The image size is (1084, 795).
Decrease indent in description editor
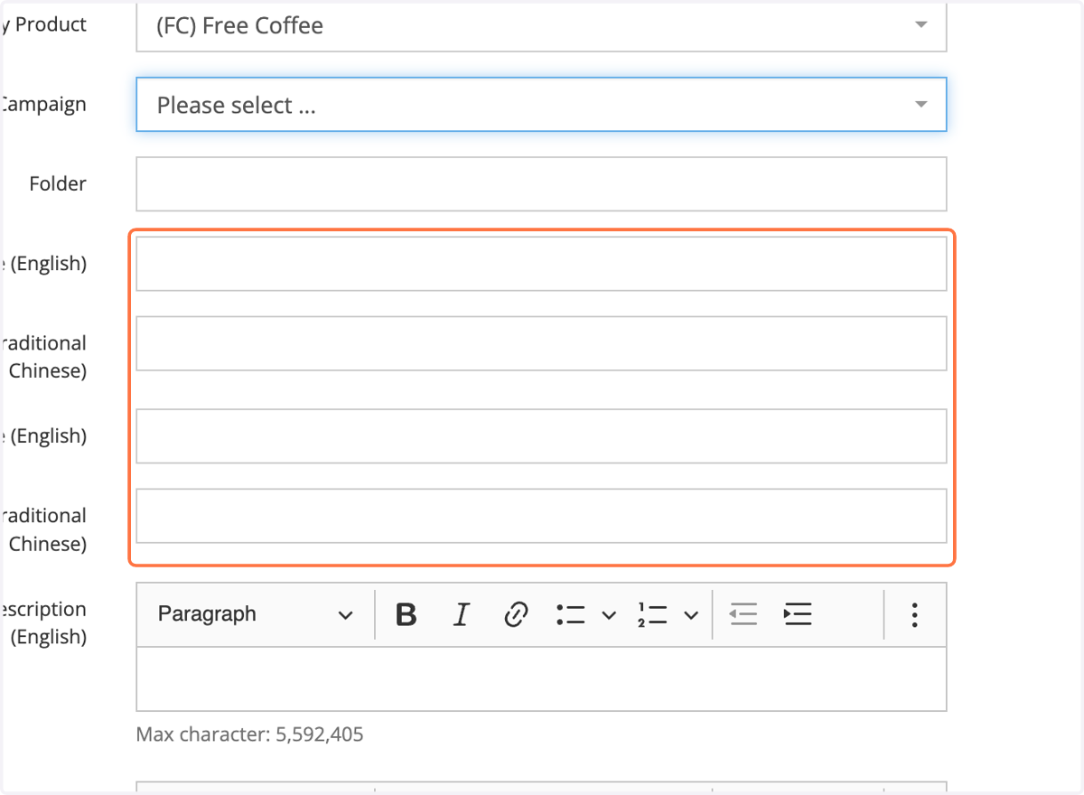tap(743, 615)
